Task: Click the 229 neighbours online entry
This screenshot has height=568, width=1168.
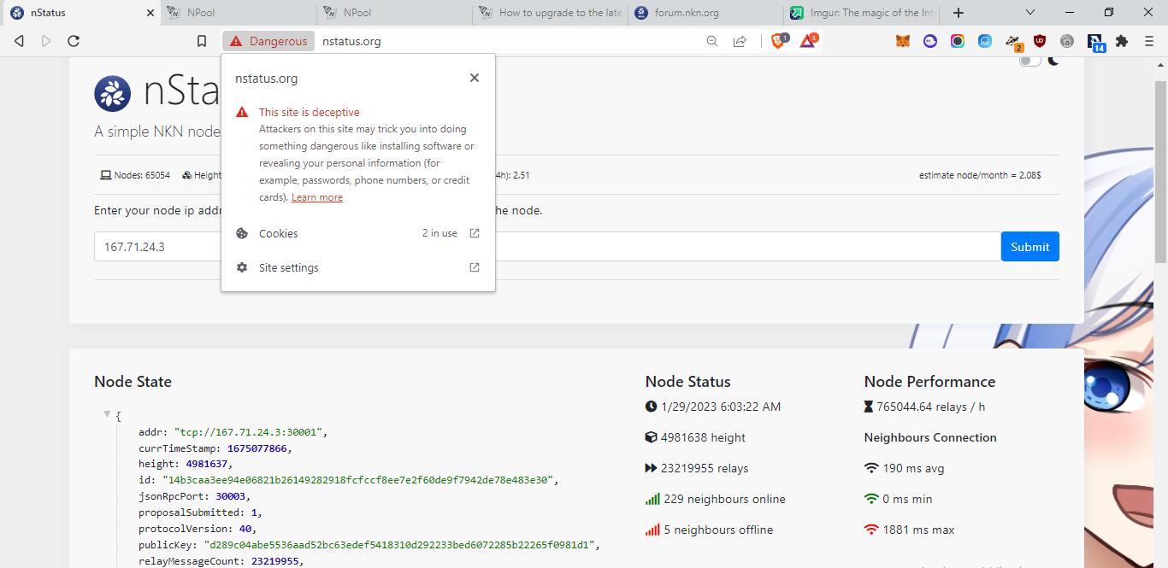Action: tap(716, 499)
